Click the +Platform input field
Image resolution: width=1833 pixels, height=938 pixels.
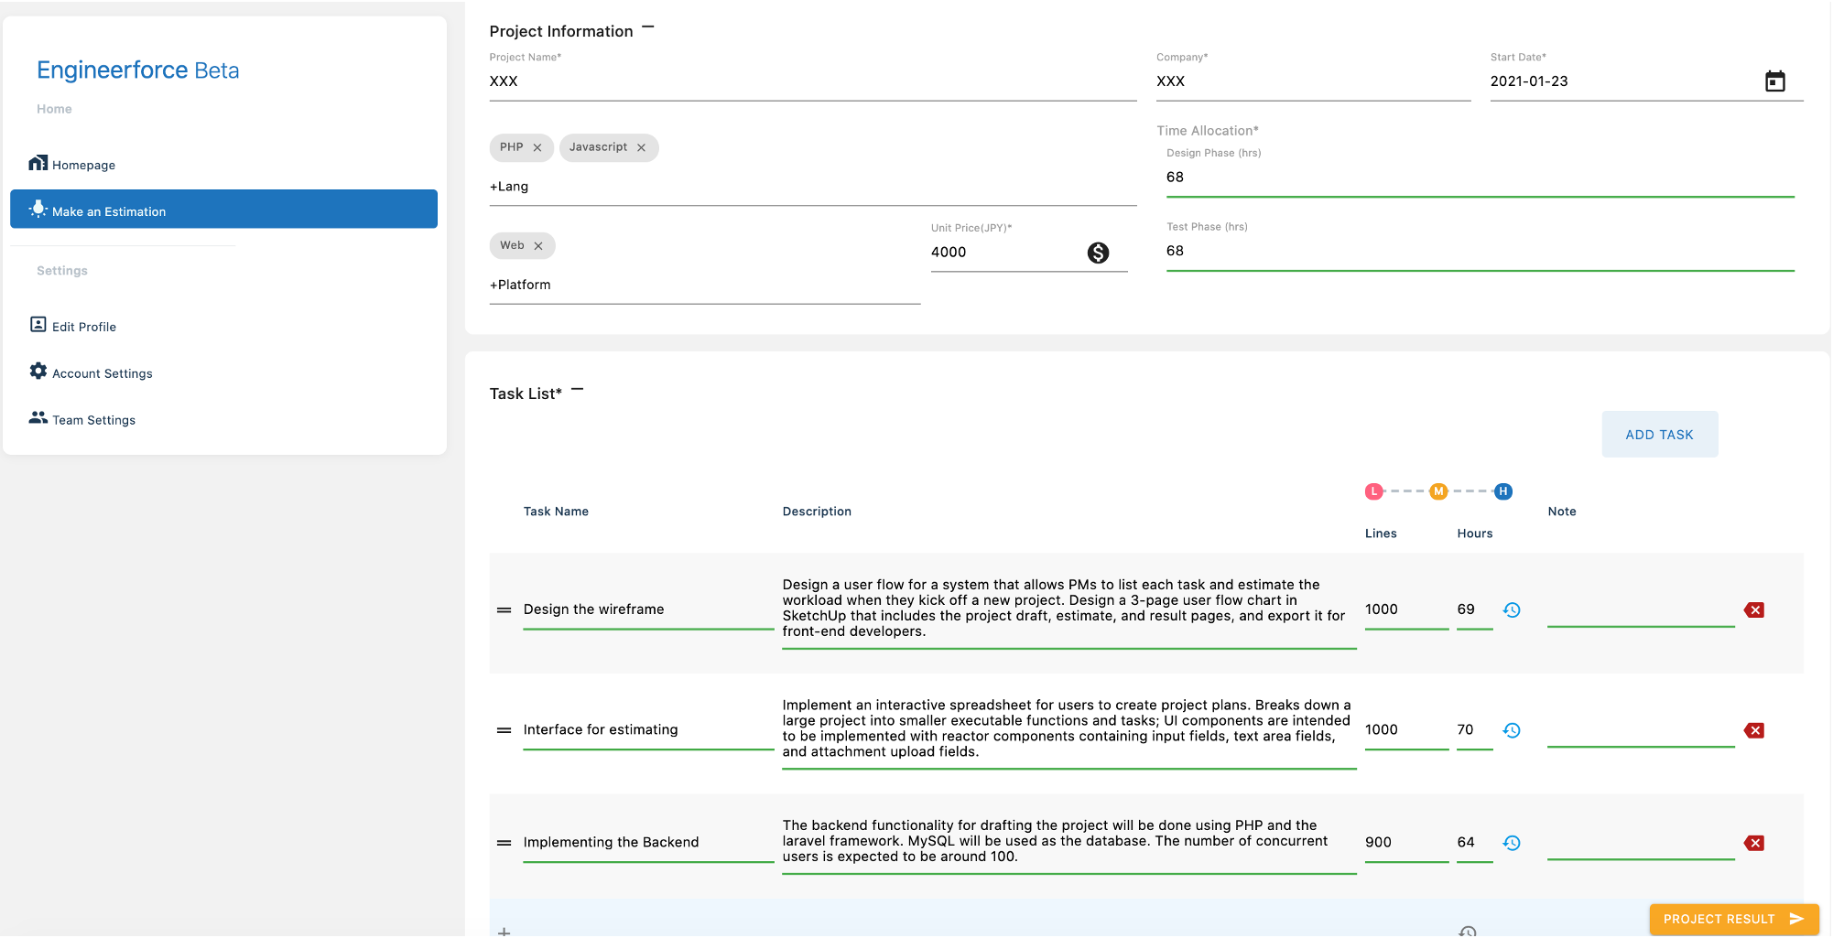[705, 286]
